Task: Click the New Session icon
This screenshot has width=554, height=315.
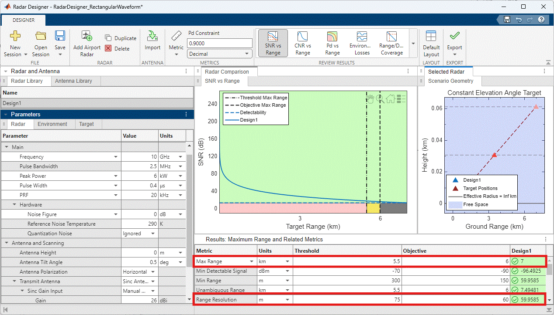Action: (x=15, y=37)
